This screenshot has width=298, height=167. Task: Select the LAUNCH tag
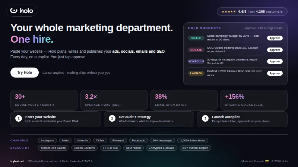(x=196, y=73)
